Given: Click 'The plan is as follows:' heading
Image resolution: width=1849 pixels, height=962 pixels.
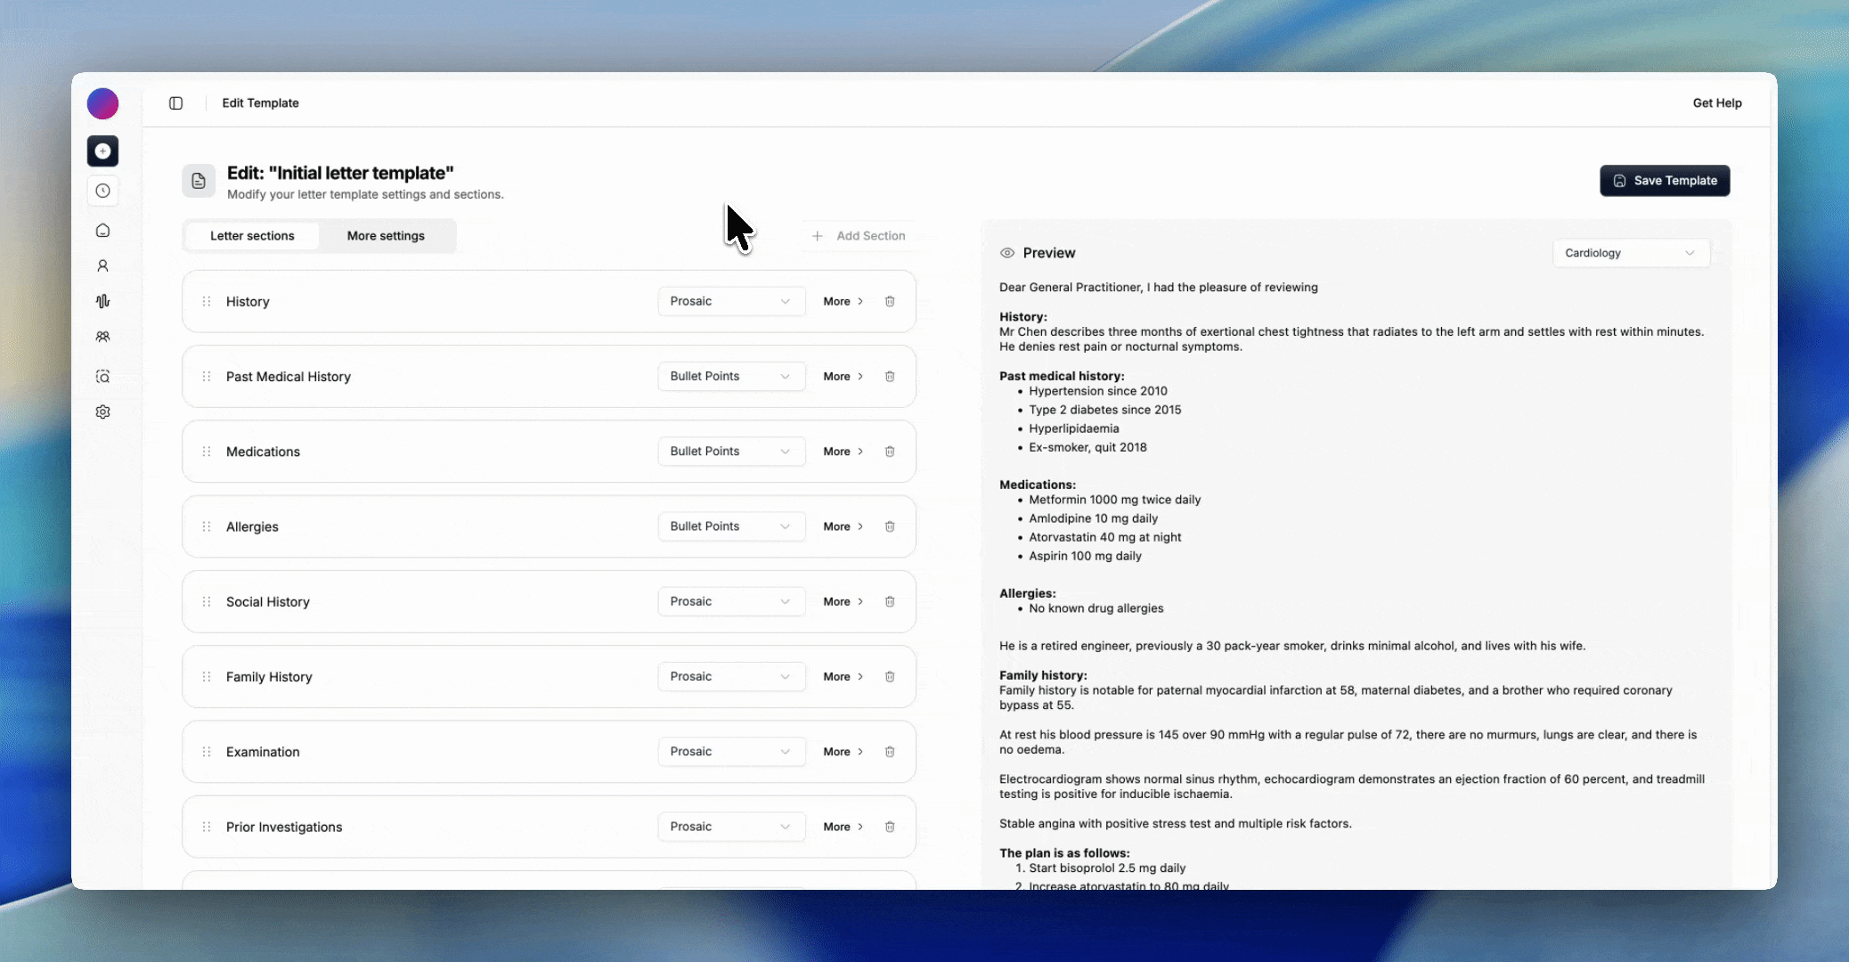Looking at the screenshot, I should (1064, 853).
